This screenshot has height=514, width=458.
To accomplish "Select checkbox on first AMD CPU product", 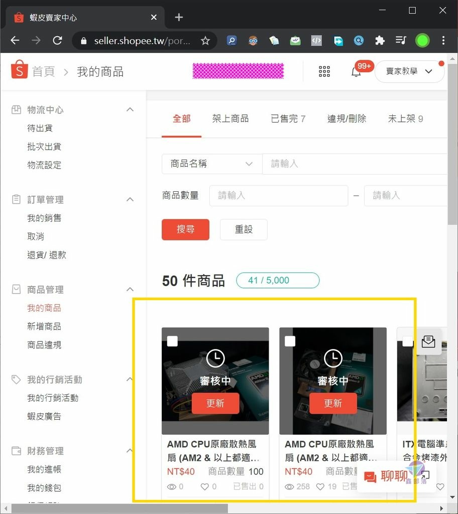I will pyautogui.click(x=172, y=341).
